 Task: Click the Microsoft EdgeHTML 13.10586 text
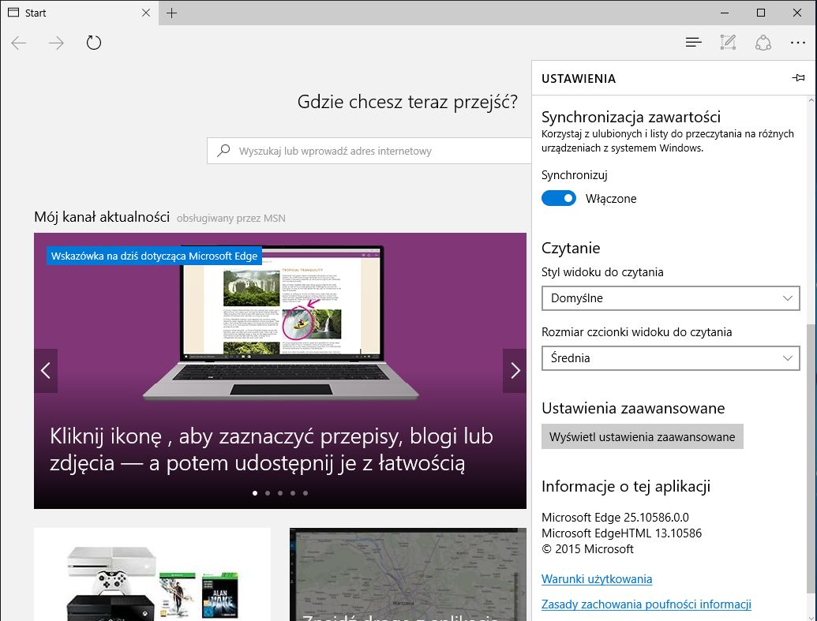(621, 533)
